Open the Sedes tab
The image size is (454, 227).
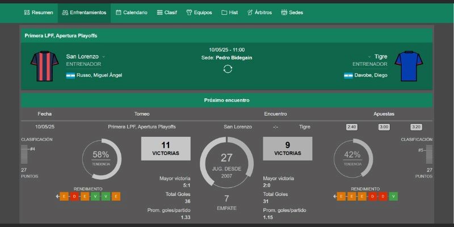click(x=292, y=12)
